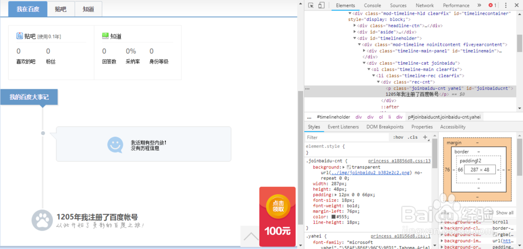The image size is (523, 249).
Task: Click the 287 × 48 content box
Action: 479,170
